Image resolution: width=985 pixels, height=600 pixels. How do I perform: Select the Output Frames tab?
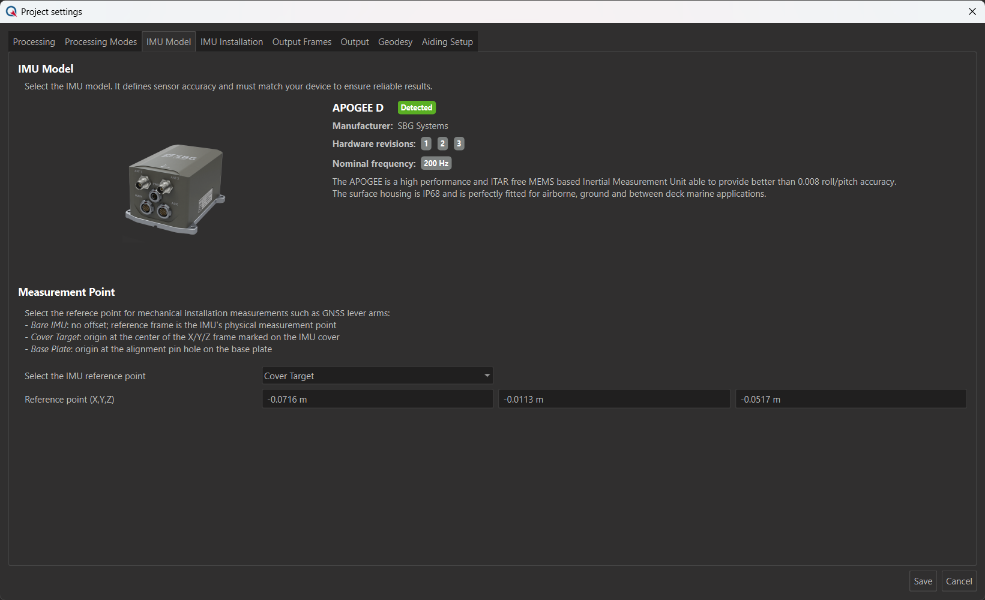[x=301, y=42]
